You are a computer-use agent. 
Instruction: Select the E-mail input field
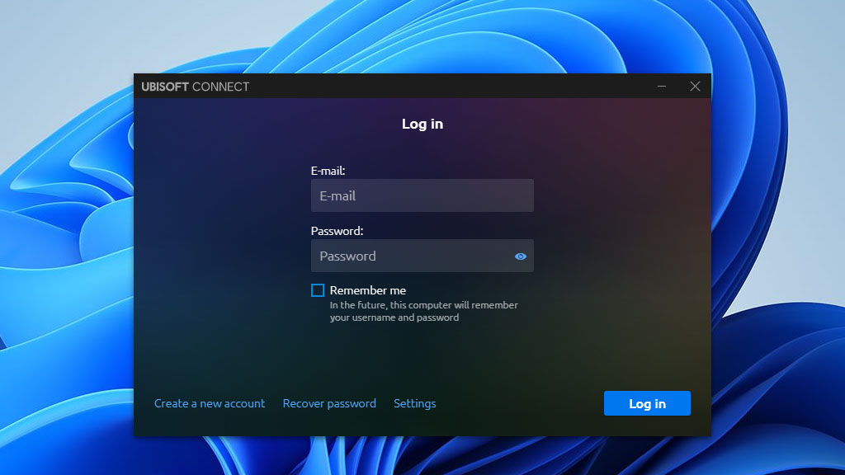pos(422,195)
